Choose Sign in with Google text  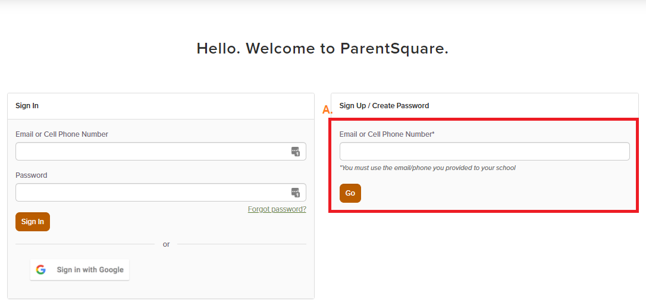(x=90, y=269)
